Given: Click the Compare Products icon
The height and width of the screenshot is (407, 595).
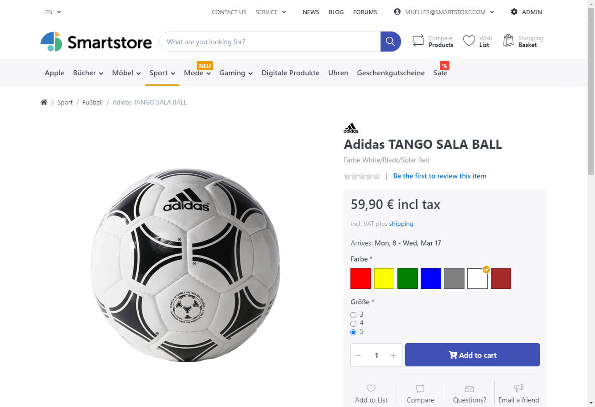Looking at the screenshot, I should click(x=418, y=40).
